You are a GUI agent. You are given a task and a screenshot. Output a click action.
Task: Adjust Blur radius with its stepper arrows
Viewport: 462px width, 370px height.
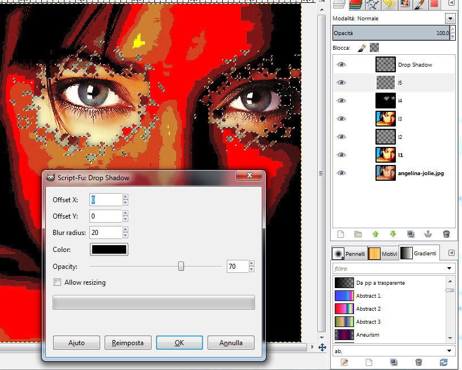pyautogui.click(x=126, y=233)
